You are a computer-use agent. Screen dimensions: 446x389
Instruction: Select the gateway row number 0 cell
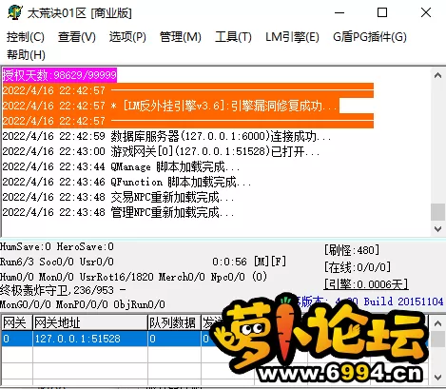17,339
